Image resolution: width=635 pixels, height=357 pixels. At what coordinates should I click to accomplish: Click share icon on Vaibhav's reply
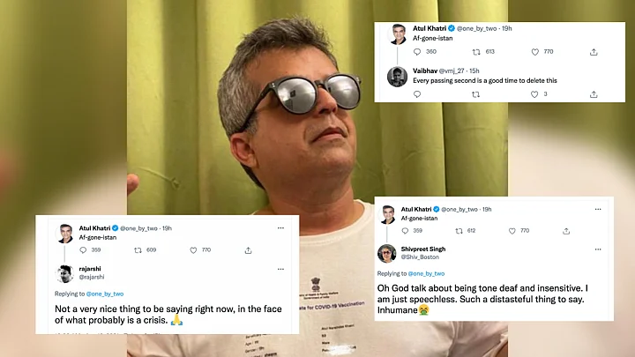[x=594, y=94]
